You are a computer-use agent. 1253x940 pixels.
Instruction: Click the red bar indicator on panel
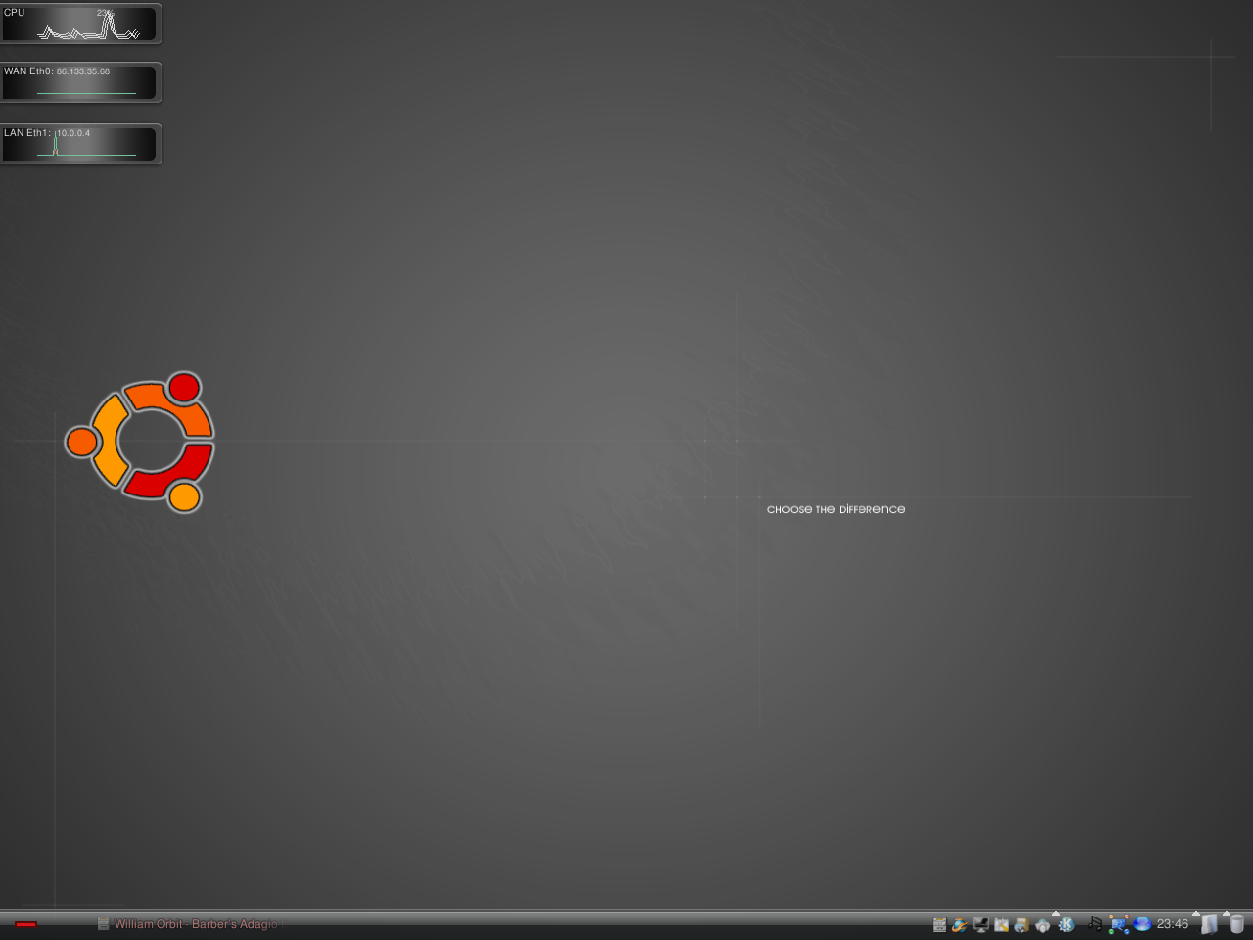click(26, 924)
